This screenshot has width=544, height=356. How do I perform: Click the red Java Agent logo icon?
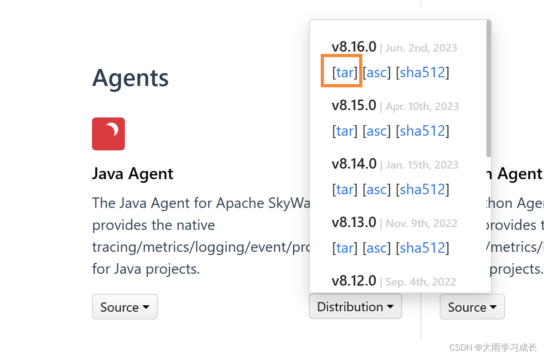coord(108,134)
